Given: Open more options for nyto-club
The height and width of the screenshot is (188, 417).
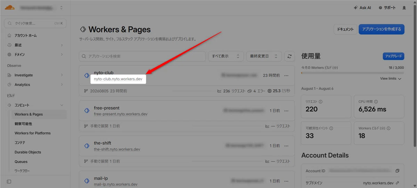Looking at the screenshot, I should click(x=286, y=75).
